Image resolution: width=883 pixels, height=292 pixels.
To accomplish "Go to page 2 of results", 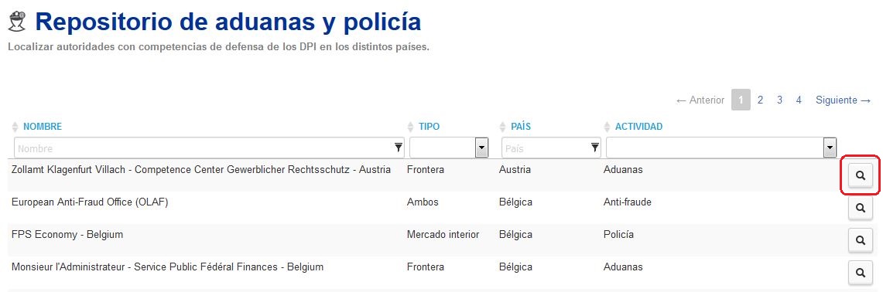I will coord(760,100).
